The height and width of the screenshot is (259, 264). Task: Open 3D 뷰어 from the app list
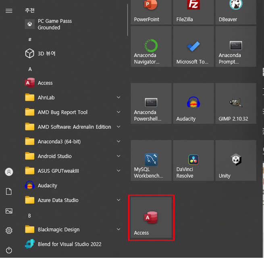tap(73, 54)
